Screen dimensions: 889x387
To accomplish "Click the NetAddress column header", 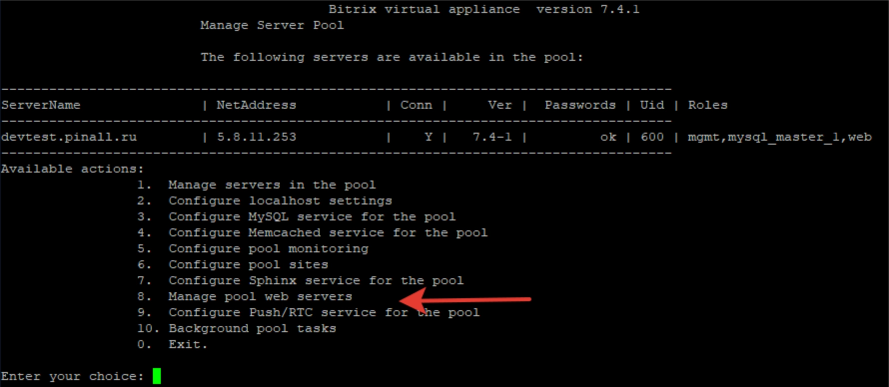I will 257,105.
